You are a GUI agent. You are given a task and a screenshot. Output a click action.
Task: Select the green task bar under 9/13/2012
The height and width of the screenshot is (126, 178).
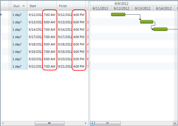pyautogui.click(x=147, y=22)
